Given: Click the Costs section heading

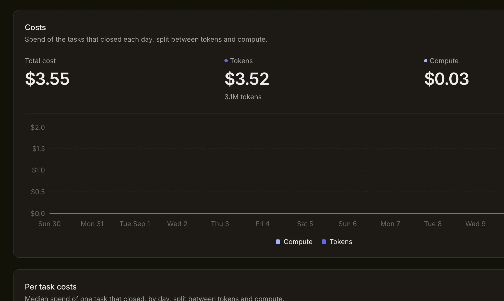Looking at the screenshot, I should click(35, 27).
